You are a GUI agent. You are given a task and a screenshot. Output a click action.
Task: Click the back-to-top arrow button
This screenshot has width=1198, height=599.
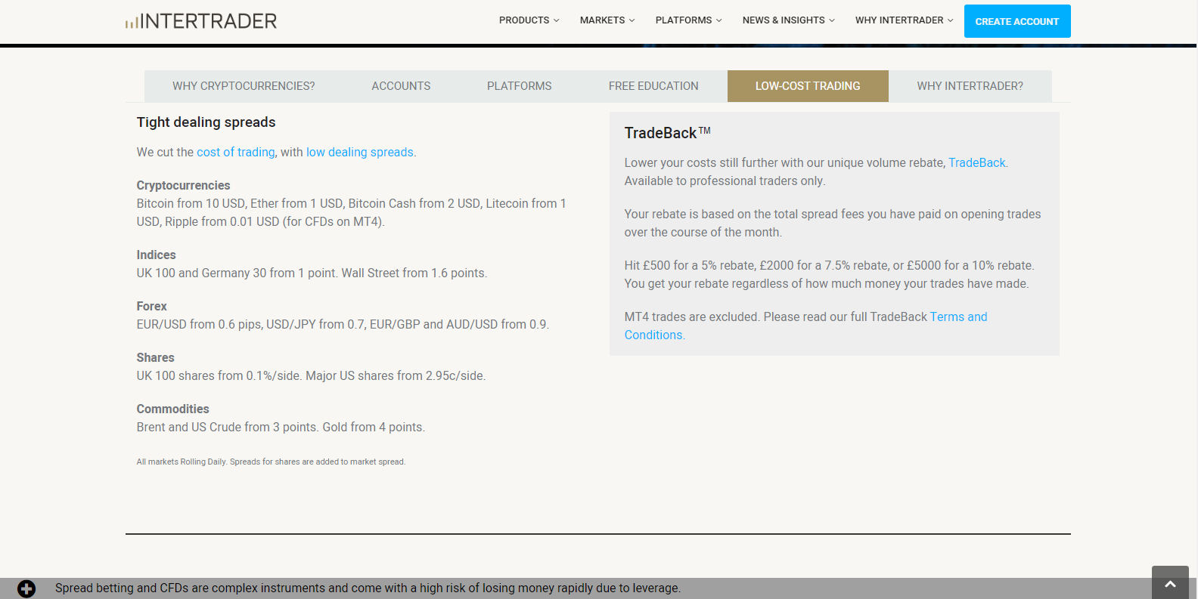click(x=1170, y=583)
